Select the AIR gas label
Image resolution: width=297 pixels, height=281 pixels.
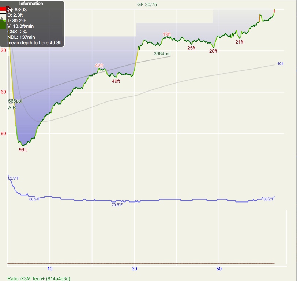[12, 108]
